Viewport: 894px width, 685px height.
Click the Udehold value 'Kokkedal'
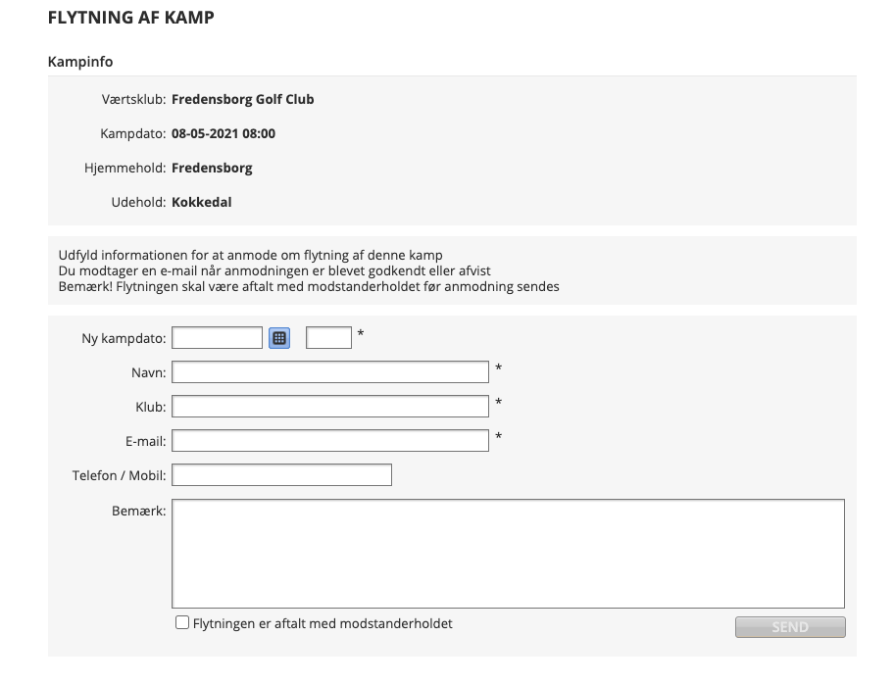click(201, 203)
